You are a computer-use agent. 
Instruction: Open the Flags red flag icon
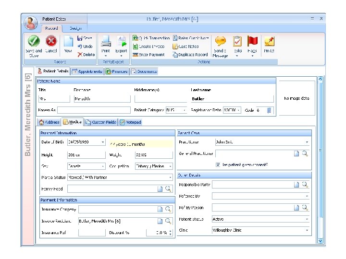click(x=252, y=42)
